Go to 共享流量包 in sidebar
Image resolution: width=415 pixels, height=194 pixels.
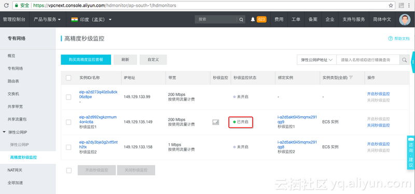tap(17, 119)
